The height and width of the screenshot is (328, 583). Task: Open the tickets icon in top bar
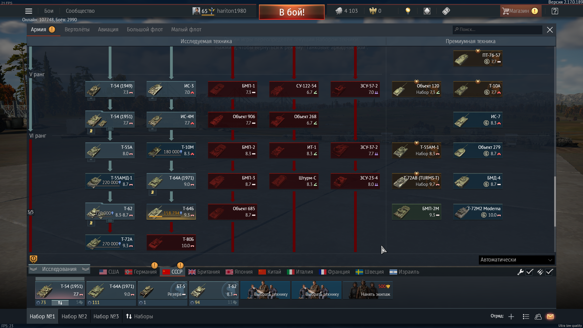point(446,11)
